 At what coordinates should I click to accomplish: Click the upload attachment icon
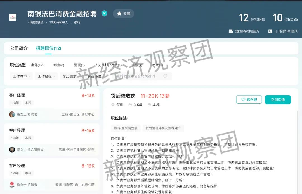coord(270,31)
